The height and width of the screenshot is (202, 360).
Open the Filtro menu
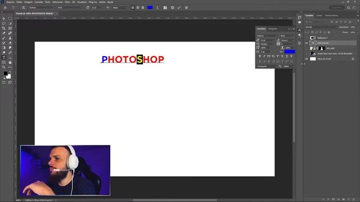tap(67, 2)
